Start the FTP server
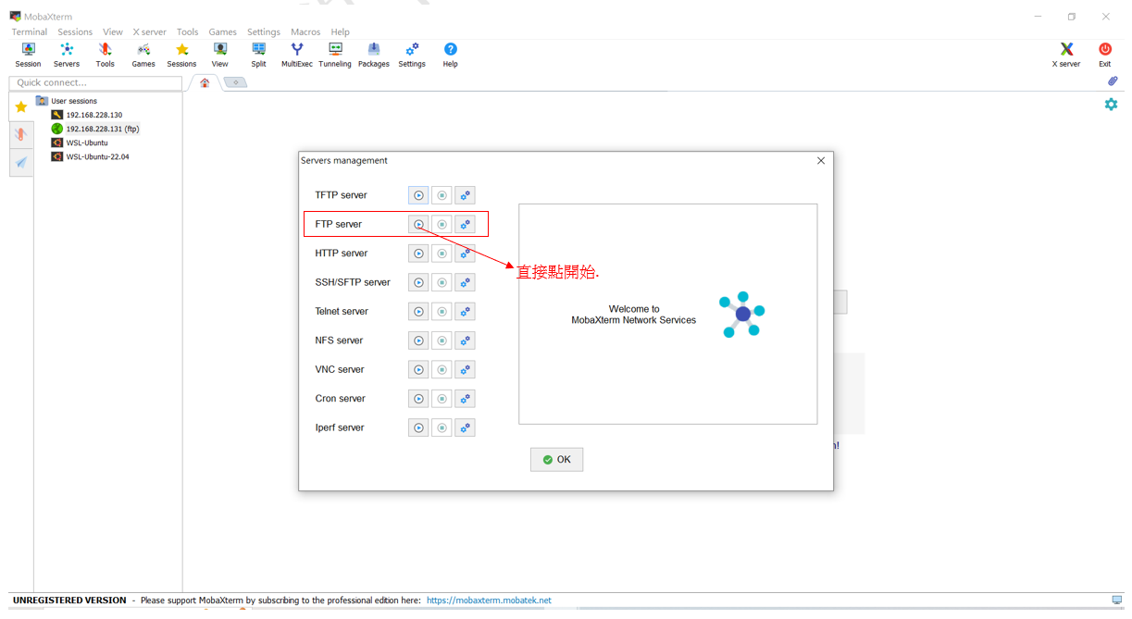Image resolution: width=1132 pixels, height=619 pixels. (x=418, y=224)
